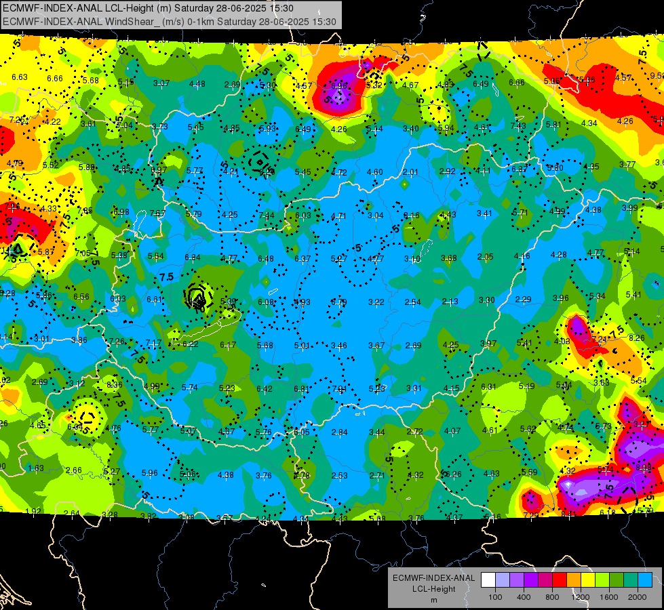Viewport: 664px width, 610px height.
Task: Click the LCL-Height legend title text
Action: coord(433,589)
